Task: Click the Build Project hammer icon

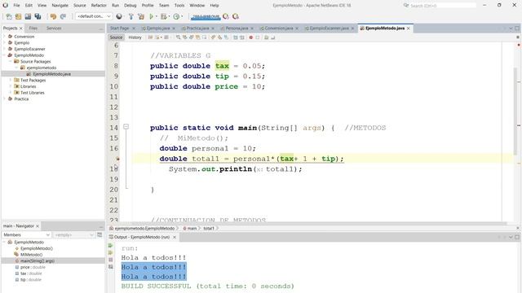Action: coord(131,16)
